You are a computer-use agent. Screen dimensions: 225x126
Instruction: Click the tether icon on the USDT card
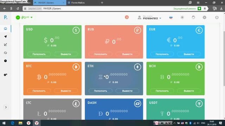[199, 104]
